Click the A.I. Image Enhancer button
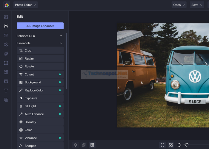The image size is (209, 149). (40, 26)
